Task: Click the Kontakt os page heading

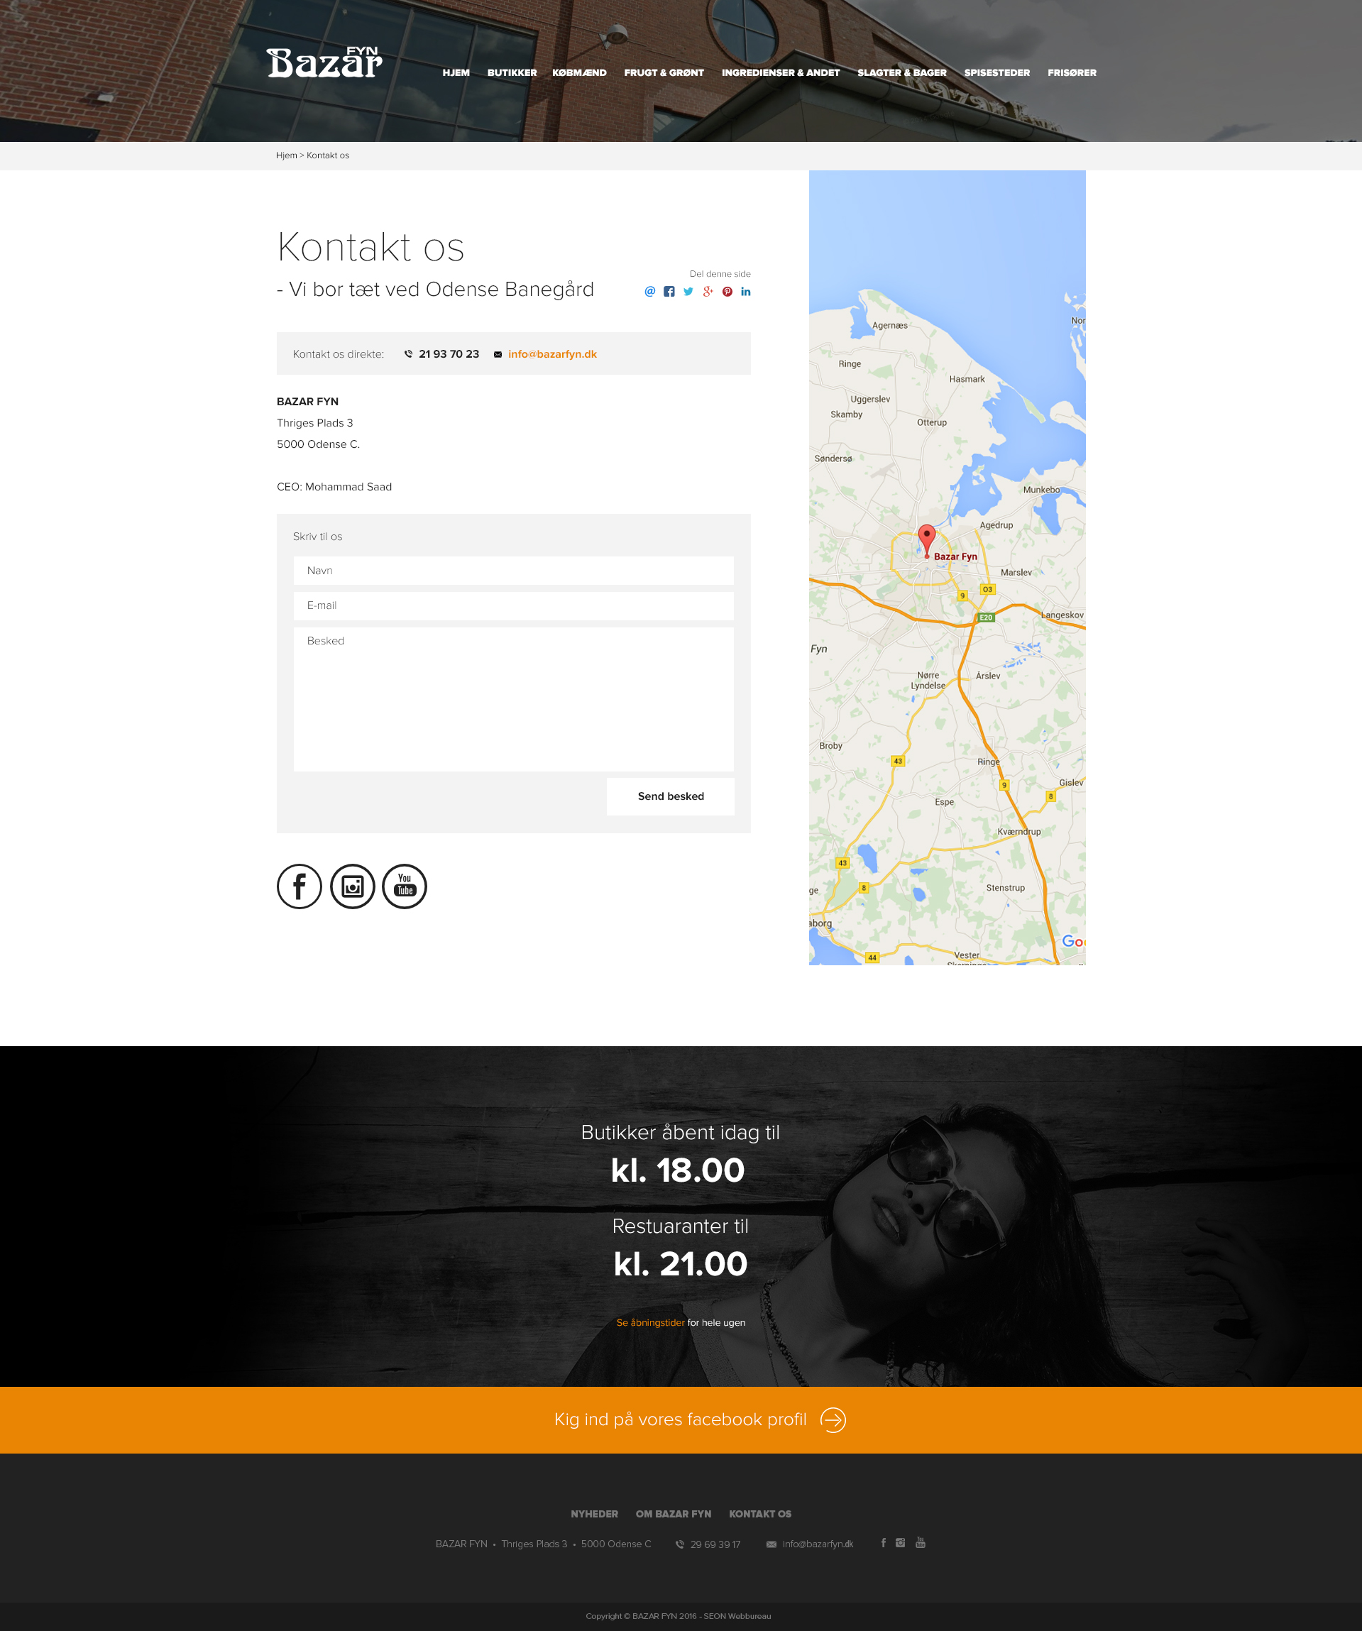Action: (370, 247)
